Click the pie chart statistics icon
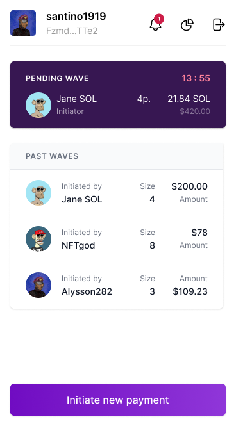 pos(187,24)
